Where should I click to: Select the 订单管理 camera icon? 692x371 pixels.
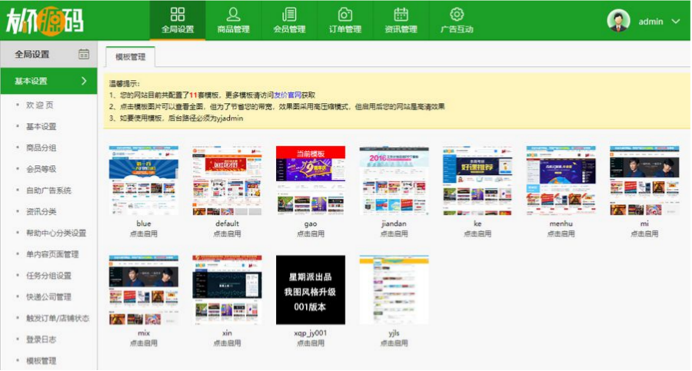[345, 15]
